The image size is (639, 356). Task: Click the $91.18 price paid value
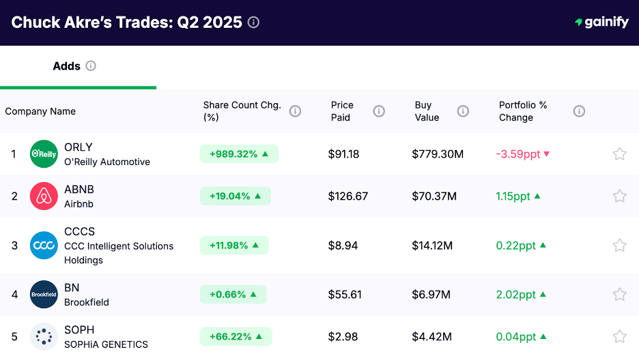[343, 154]
